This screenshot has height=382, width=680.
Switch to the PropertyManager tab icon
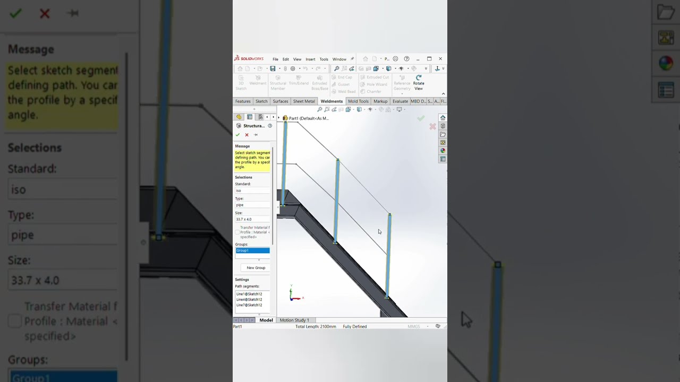tap(250, 117)
